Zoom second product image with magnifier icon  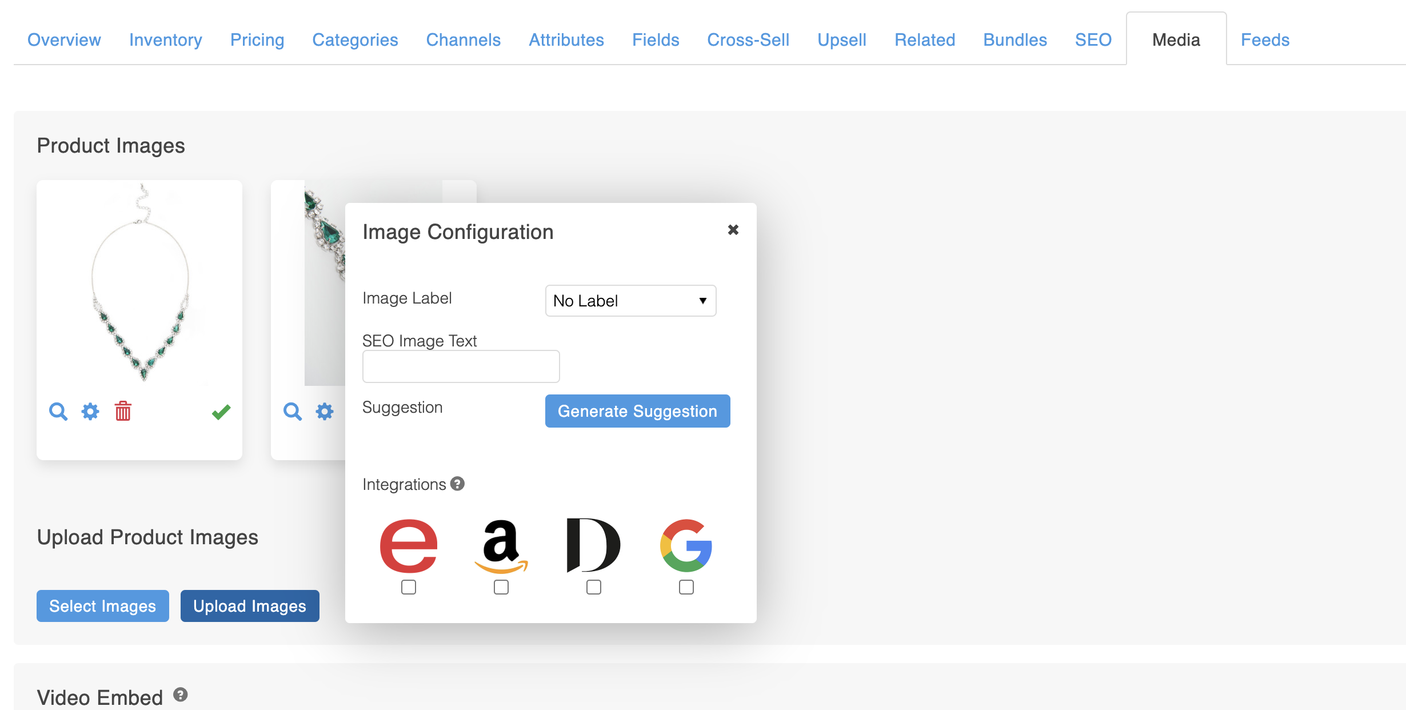tap(293, 412)
